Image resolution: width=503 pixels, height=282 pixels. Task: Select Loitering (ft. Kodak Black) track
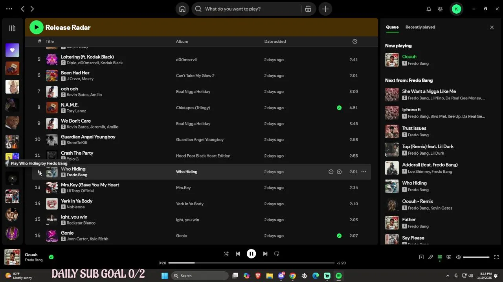click(201, 60)
